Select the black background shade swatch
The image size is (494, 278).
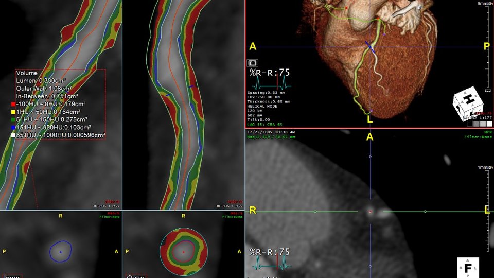(470, 124)
